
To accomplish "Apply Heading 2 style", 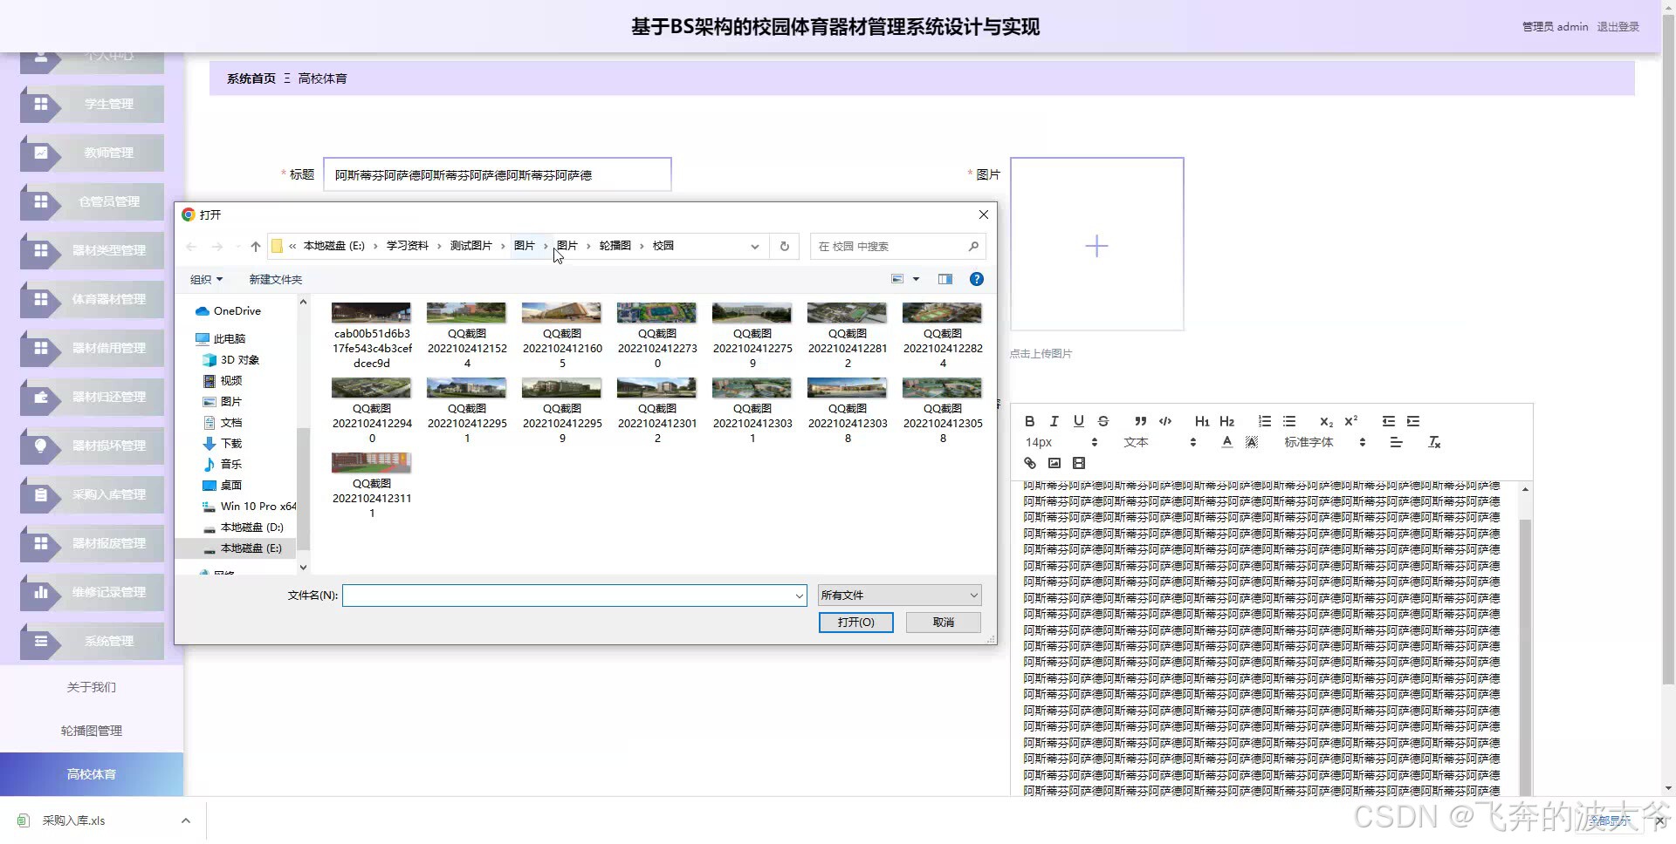I will 1226,421.
